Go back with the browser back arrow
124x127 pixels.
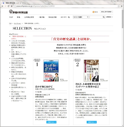pos(2,6)
